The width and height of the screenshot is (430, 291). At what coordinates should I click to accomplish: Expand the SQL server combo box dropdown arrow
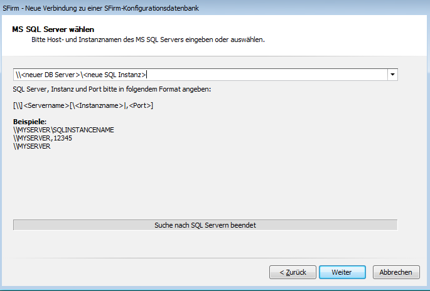(392, 75)
